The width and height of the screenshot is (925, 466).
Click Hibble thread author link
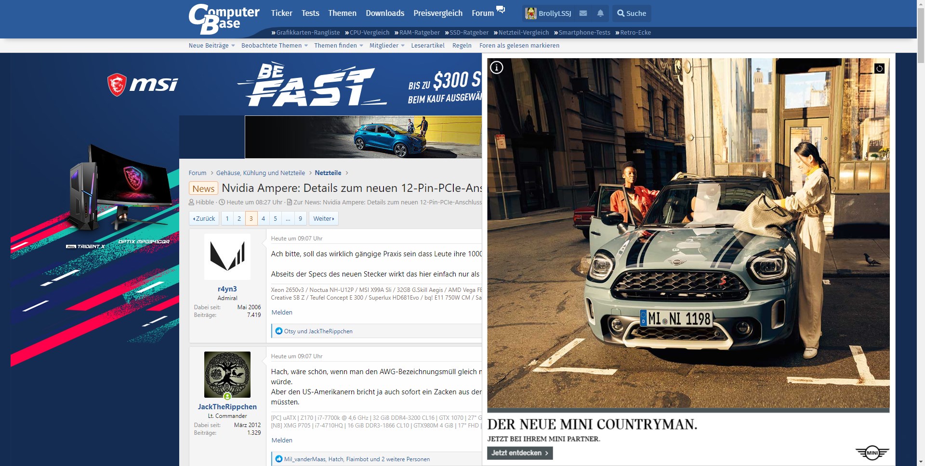(205, 202)
